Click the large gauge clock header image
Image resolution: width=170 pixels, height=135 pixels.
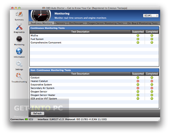click(x=41, y=16)
